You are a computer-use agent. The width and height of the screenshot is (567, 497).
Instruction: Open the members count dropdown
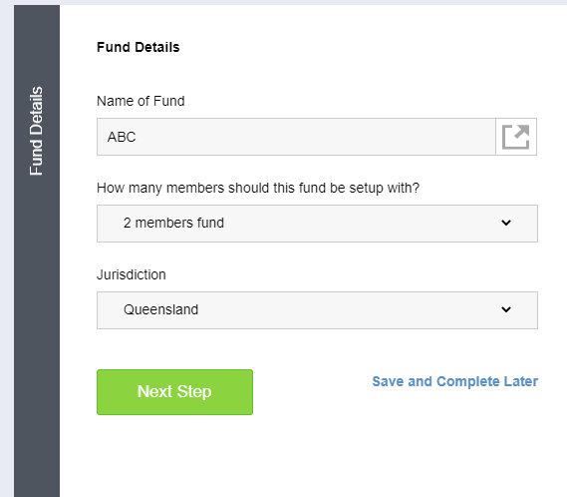(x=317, y=224)
